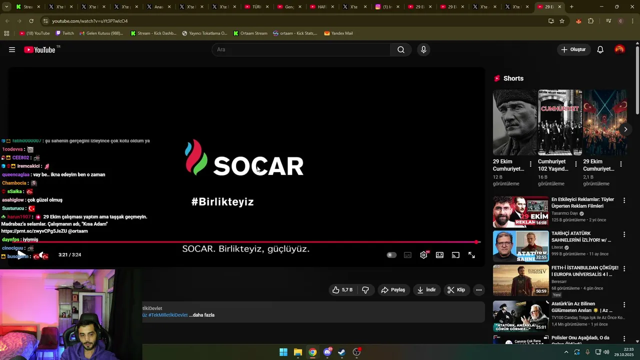The image size is (640, 360).
Task: Open a new browser tab
Action: [571, 7]
